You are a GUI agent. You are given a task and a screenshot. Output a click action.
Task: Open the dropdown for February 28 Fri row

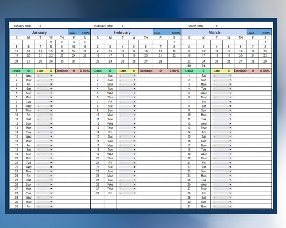(x=127, y=193)
